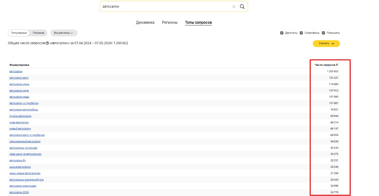
Task: Click the magnifier search icon
Action: pyautogui.click(x=242, y=7)
